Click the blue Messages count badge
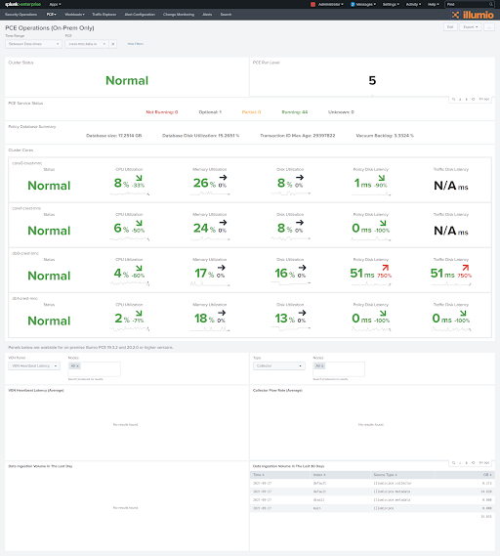Image resolution: width=500 pixels, height=556 pixels. (x=353, y=4)
